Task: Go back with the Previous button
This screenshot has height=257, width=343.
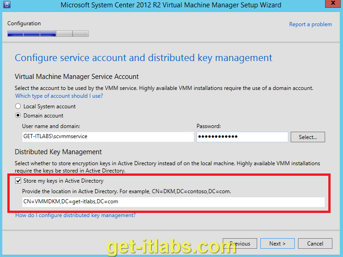Action: (x=240, y=243)
